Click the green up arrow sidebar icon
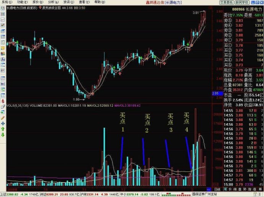 [3, 129]
